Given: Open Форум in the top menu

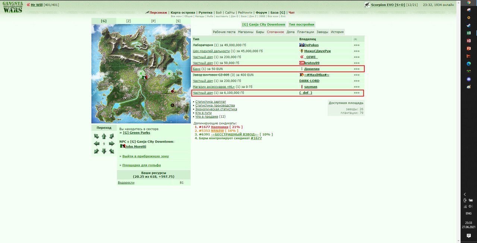Looking at the screenshot, I should coord(261,13).
